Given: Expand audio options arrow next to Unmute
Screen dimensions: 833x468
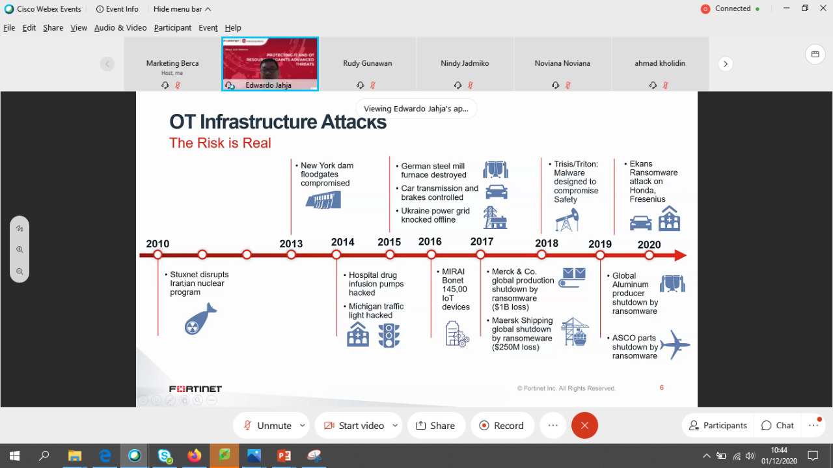Looking at the screenshot, I should (x=303, y=425).
